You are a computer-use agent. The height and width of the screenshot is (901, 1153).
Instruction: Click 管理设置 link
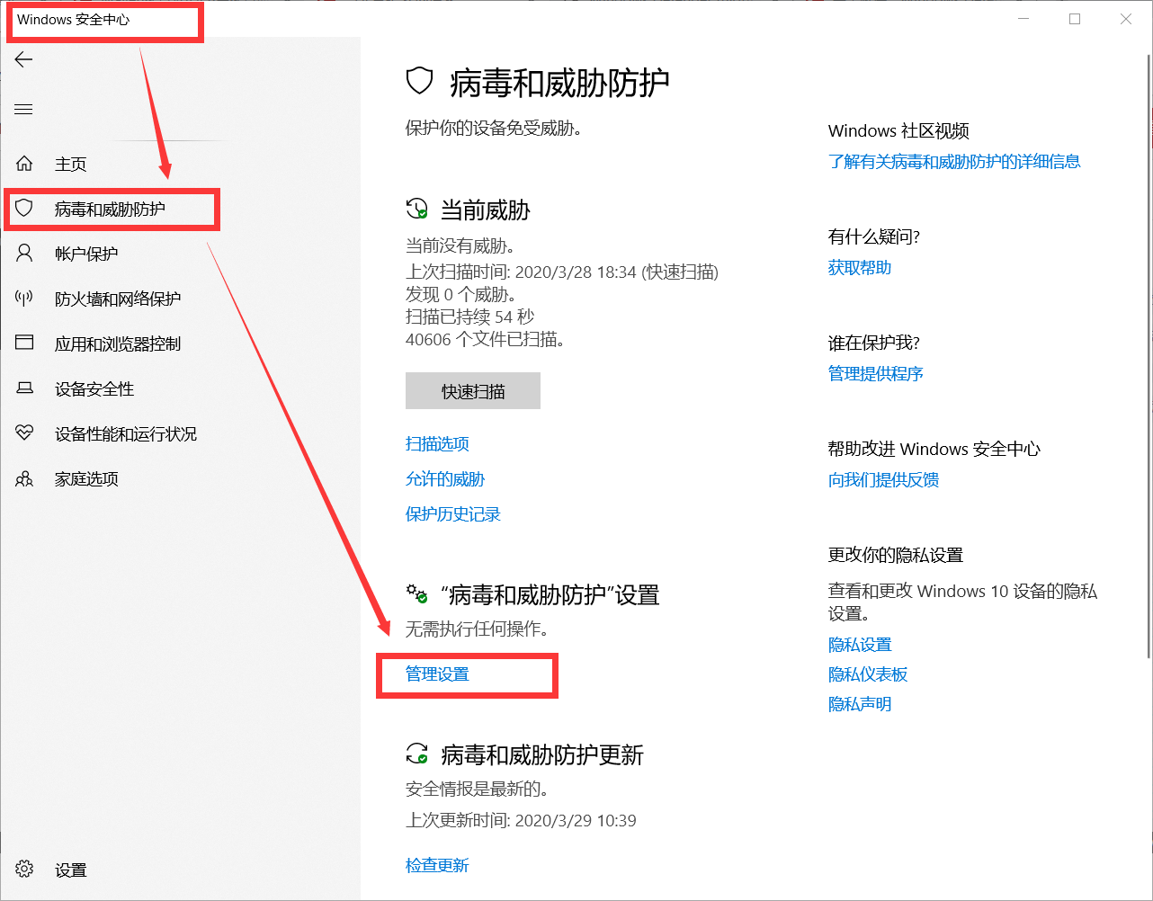437,674
